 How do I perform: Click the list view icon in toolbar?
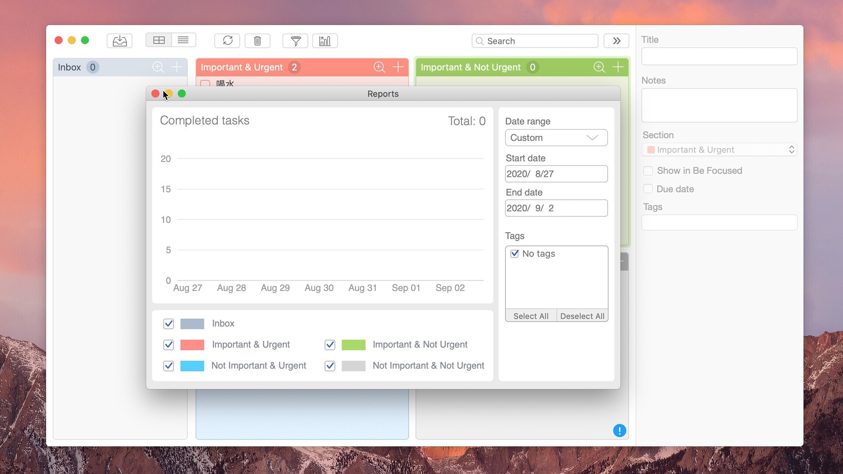coord(183,40)
